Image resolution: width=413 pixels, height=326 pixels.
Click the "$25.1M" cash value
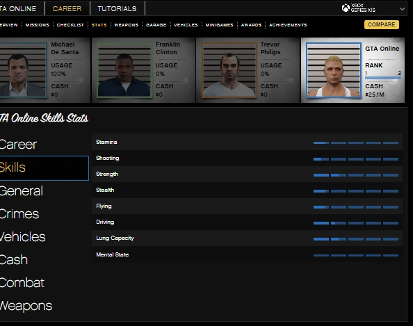point(375,95)
